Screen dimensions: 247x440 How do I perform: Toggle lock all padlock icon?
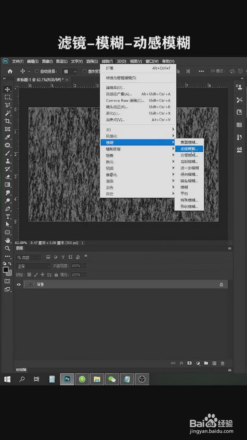[56, 275]
